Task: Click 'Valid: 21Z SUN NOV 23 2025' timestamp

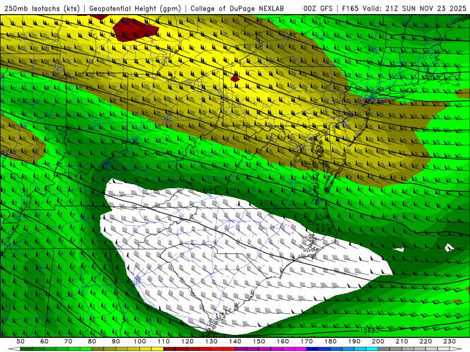Action: pos(415,9)
